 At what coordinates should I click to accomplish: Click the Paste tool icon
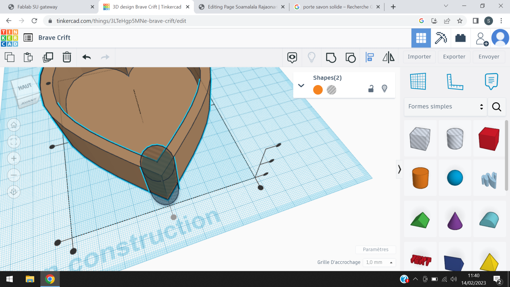(28, 57)
